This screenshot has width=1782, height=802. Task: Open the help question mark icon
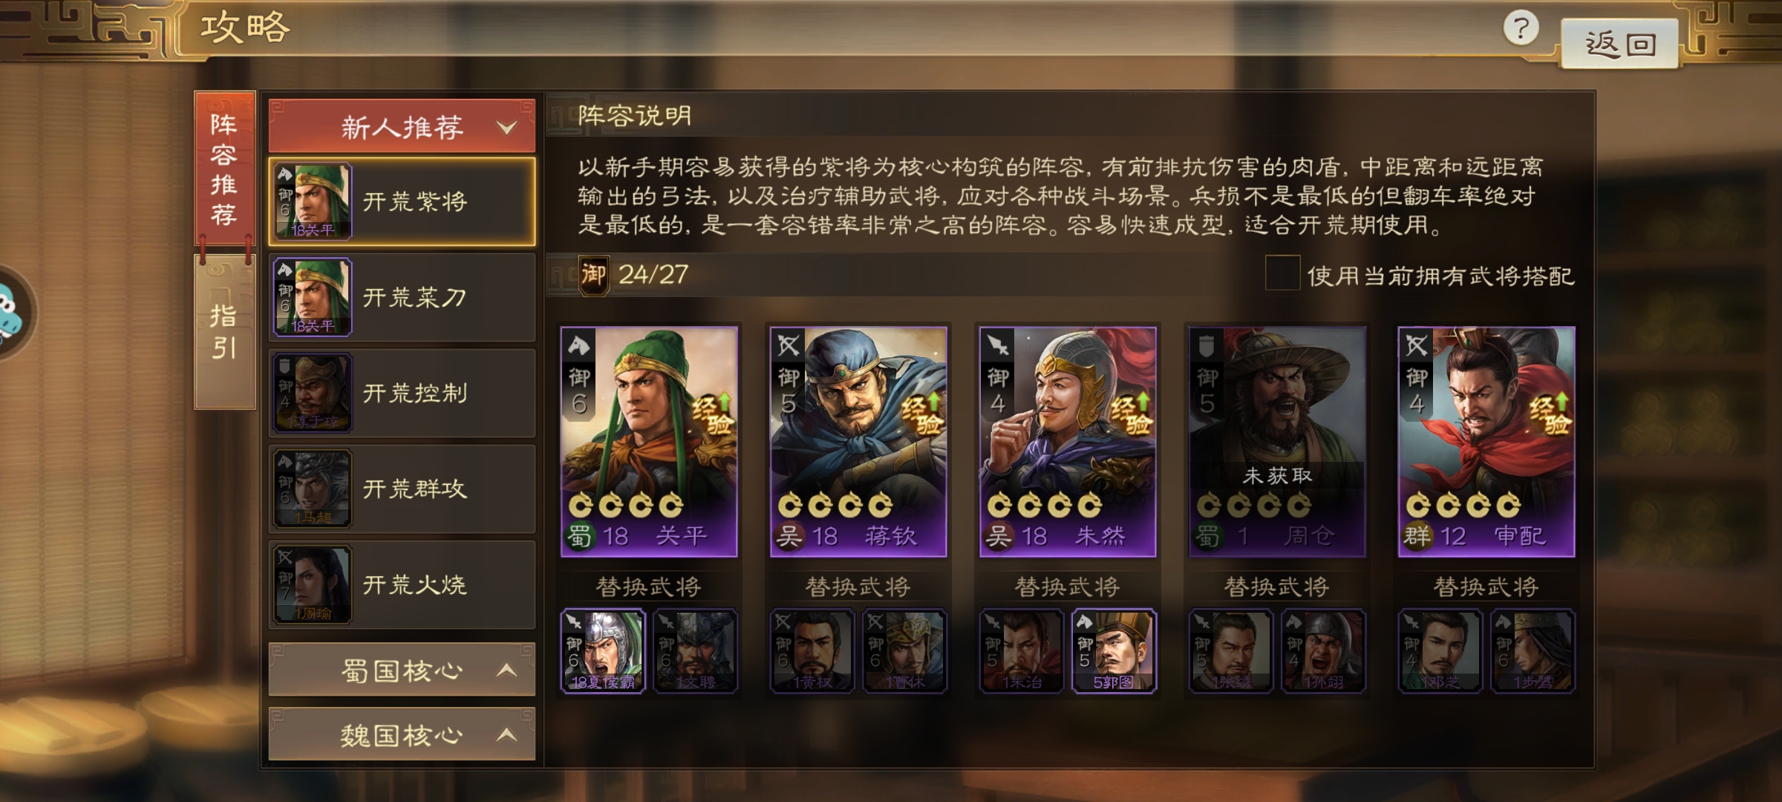(1521, 29)
